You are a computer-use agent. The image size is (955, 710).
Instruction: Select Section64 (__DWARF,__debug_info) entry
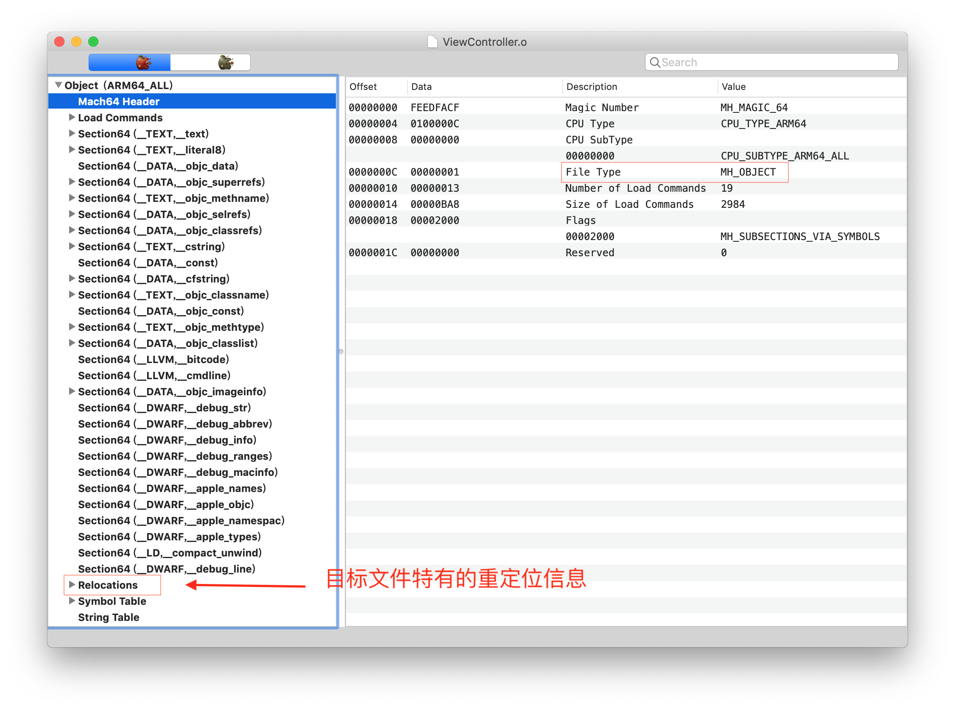point(167,440)
